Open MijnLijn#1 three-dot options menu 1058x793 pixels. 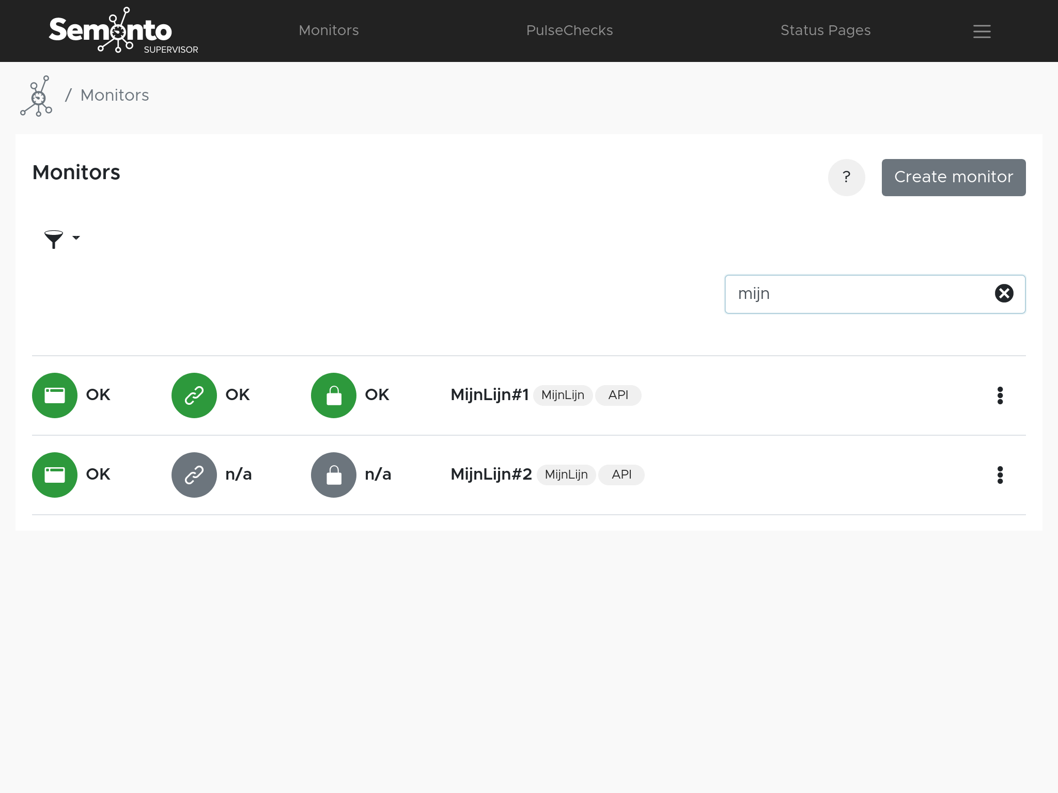pos(1000,395)
